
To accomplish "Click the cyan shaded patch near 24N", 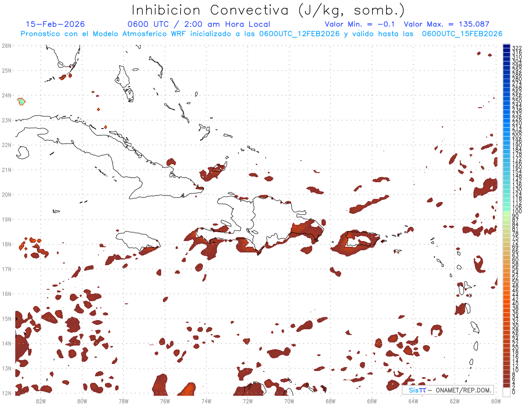I will click(x=21, y=101).
